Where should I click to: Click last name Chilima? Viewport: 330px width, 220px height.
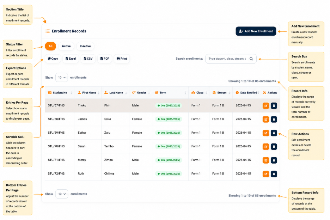click(109, 174)
